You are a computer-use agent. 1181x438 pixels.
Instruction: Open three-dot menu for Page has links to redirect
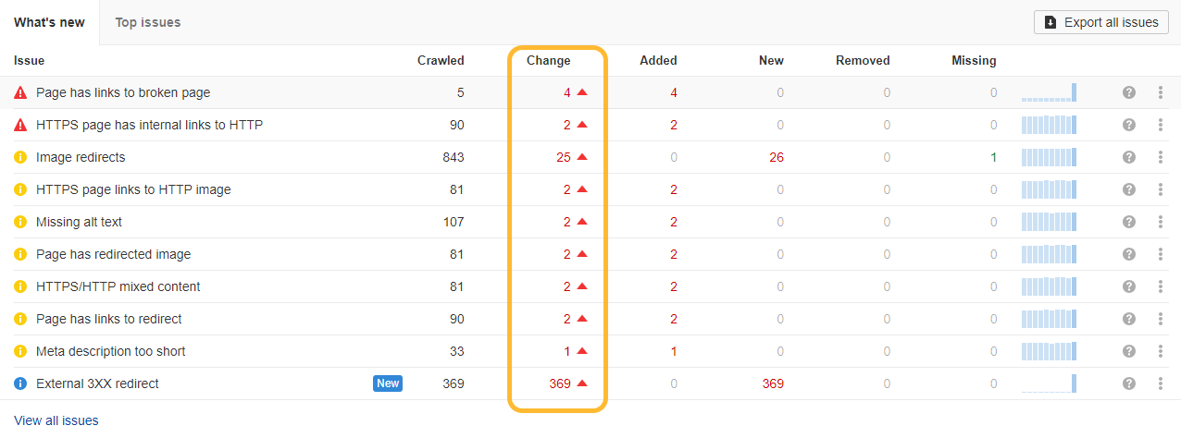point(1160,319)
